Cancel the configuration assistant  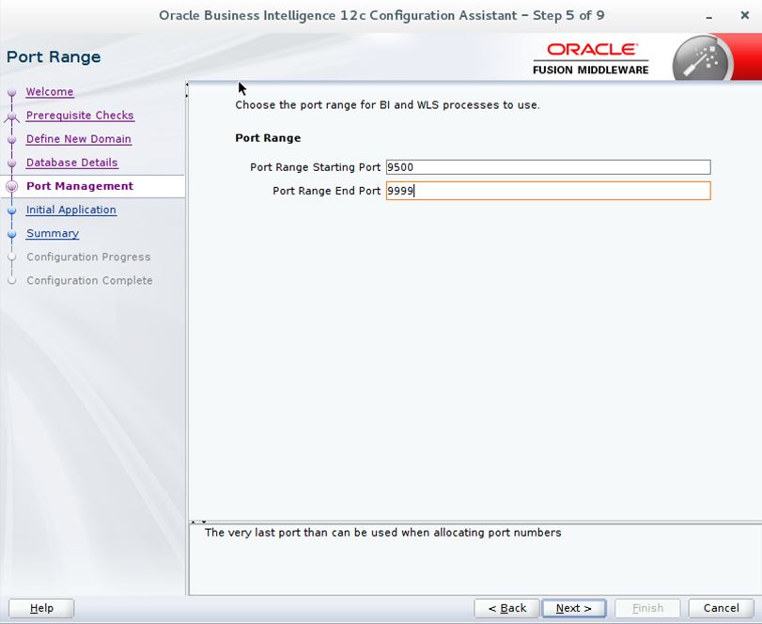(720, 607)
